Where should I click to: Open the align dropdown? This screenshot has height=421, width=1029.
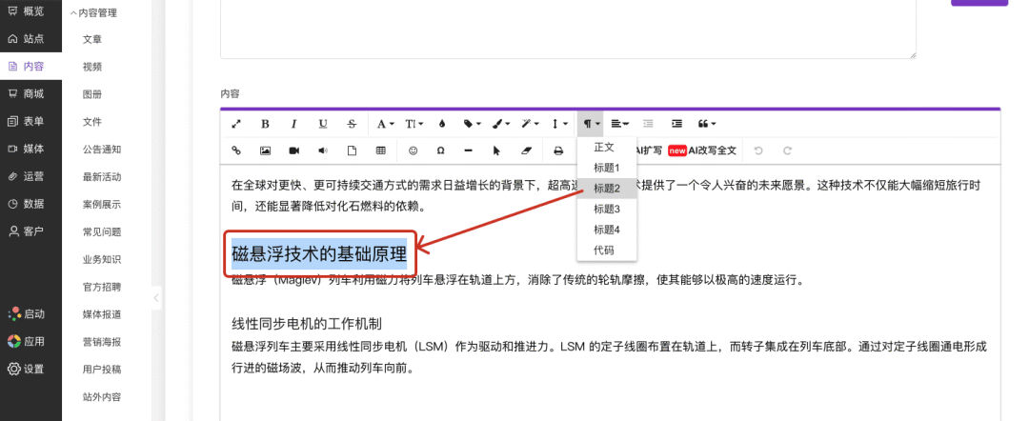pyautogui.click(x=620, y=124)
